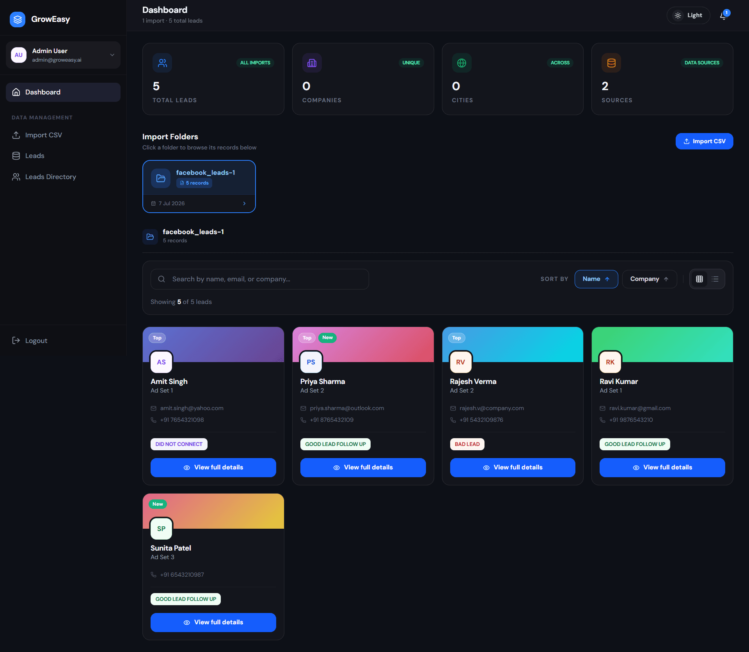
Task: Click priya.sharma@outlook.com email
Action: point(347,408)
